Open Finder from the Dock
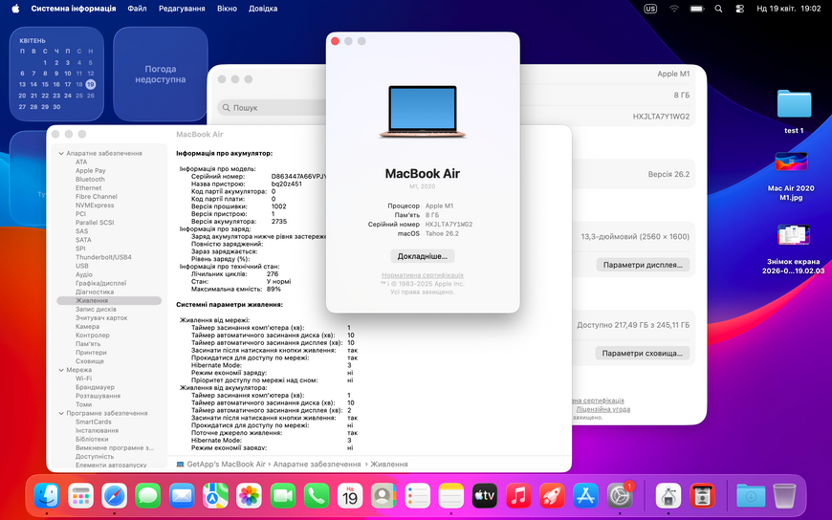 pos(47,497)
